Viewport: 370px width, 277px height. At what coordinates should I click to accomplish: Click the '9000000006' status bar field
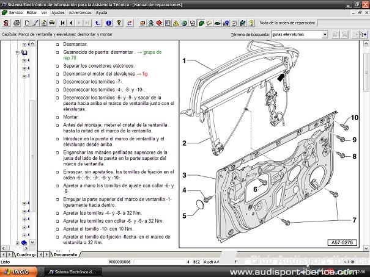(x=120, y=262)
